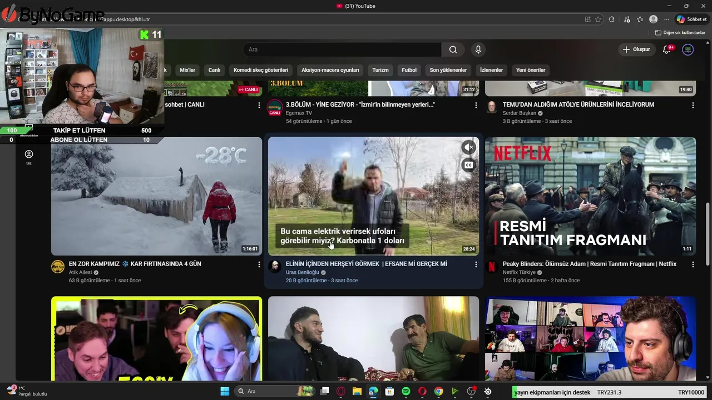Image resolution: width=712 pixels, height=400 pixels.
Task: Open Edge Copilot Sohbet et button
Action: click(x=691, y=19)
